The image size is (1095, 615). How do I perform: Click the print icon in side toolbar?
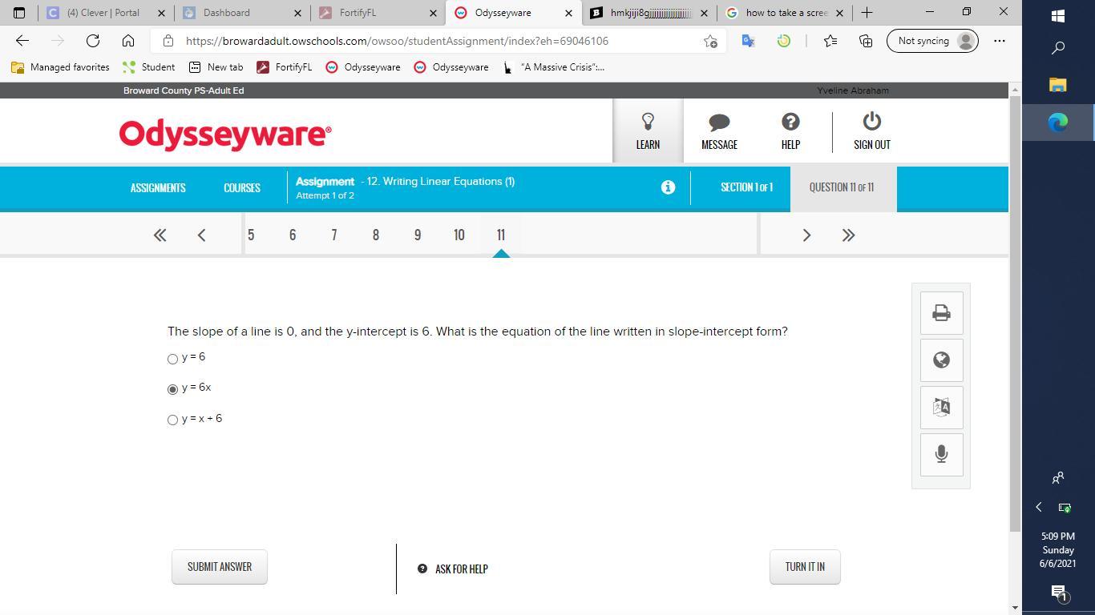click(x=941, y=312)
